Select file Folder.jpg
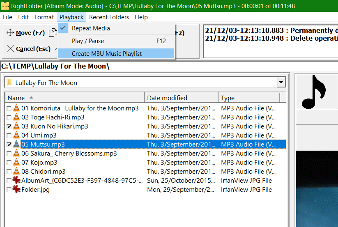 coord(36,190)
